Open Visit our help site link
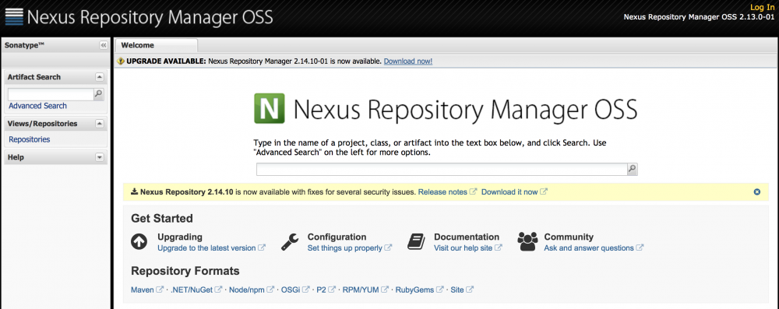The height and width of the screenshot is (309, 779). pos(463,248)
